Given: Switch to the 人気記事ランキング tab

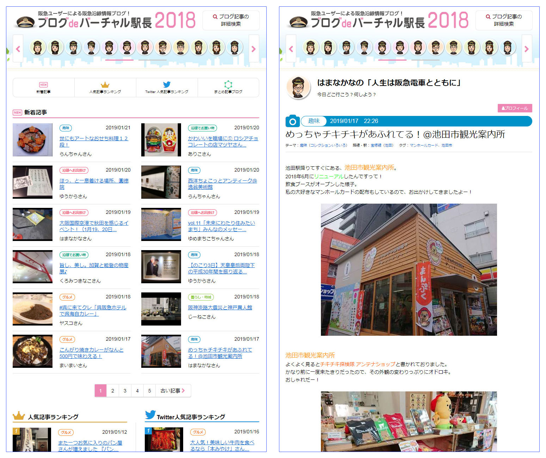Looking at the screenshot, I should [105, 87].
